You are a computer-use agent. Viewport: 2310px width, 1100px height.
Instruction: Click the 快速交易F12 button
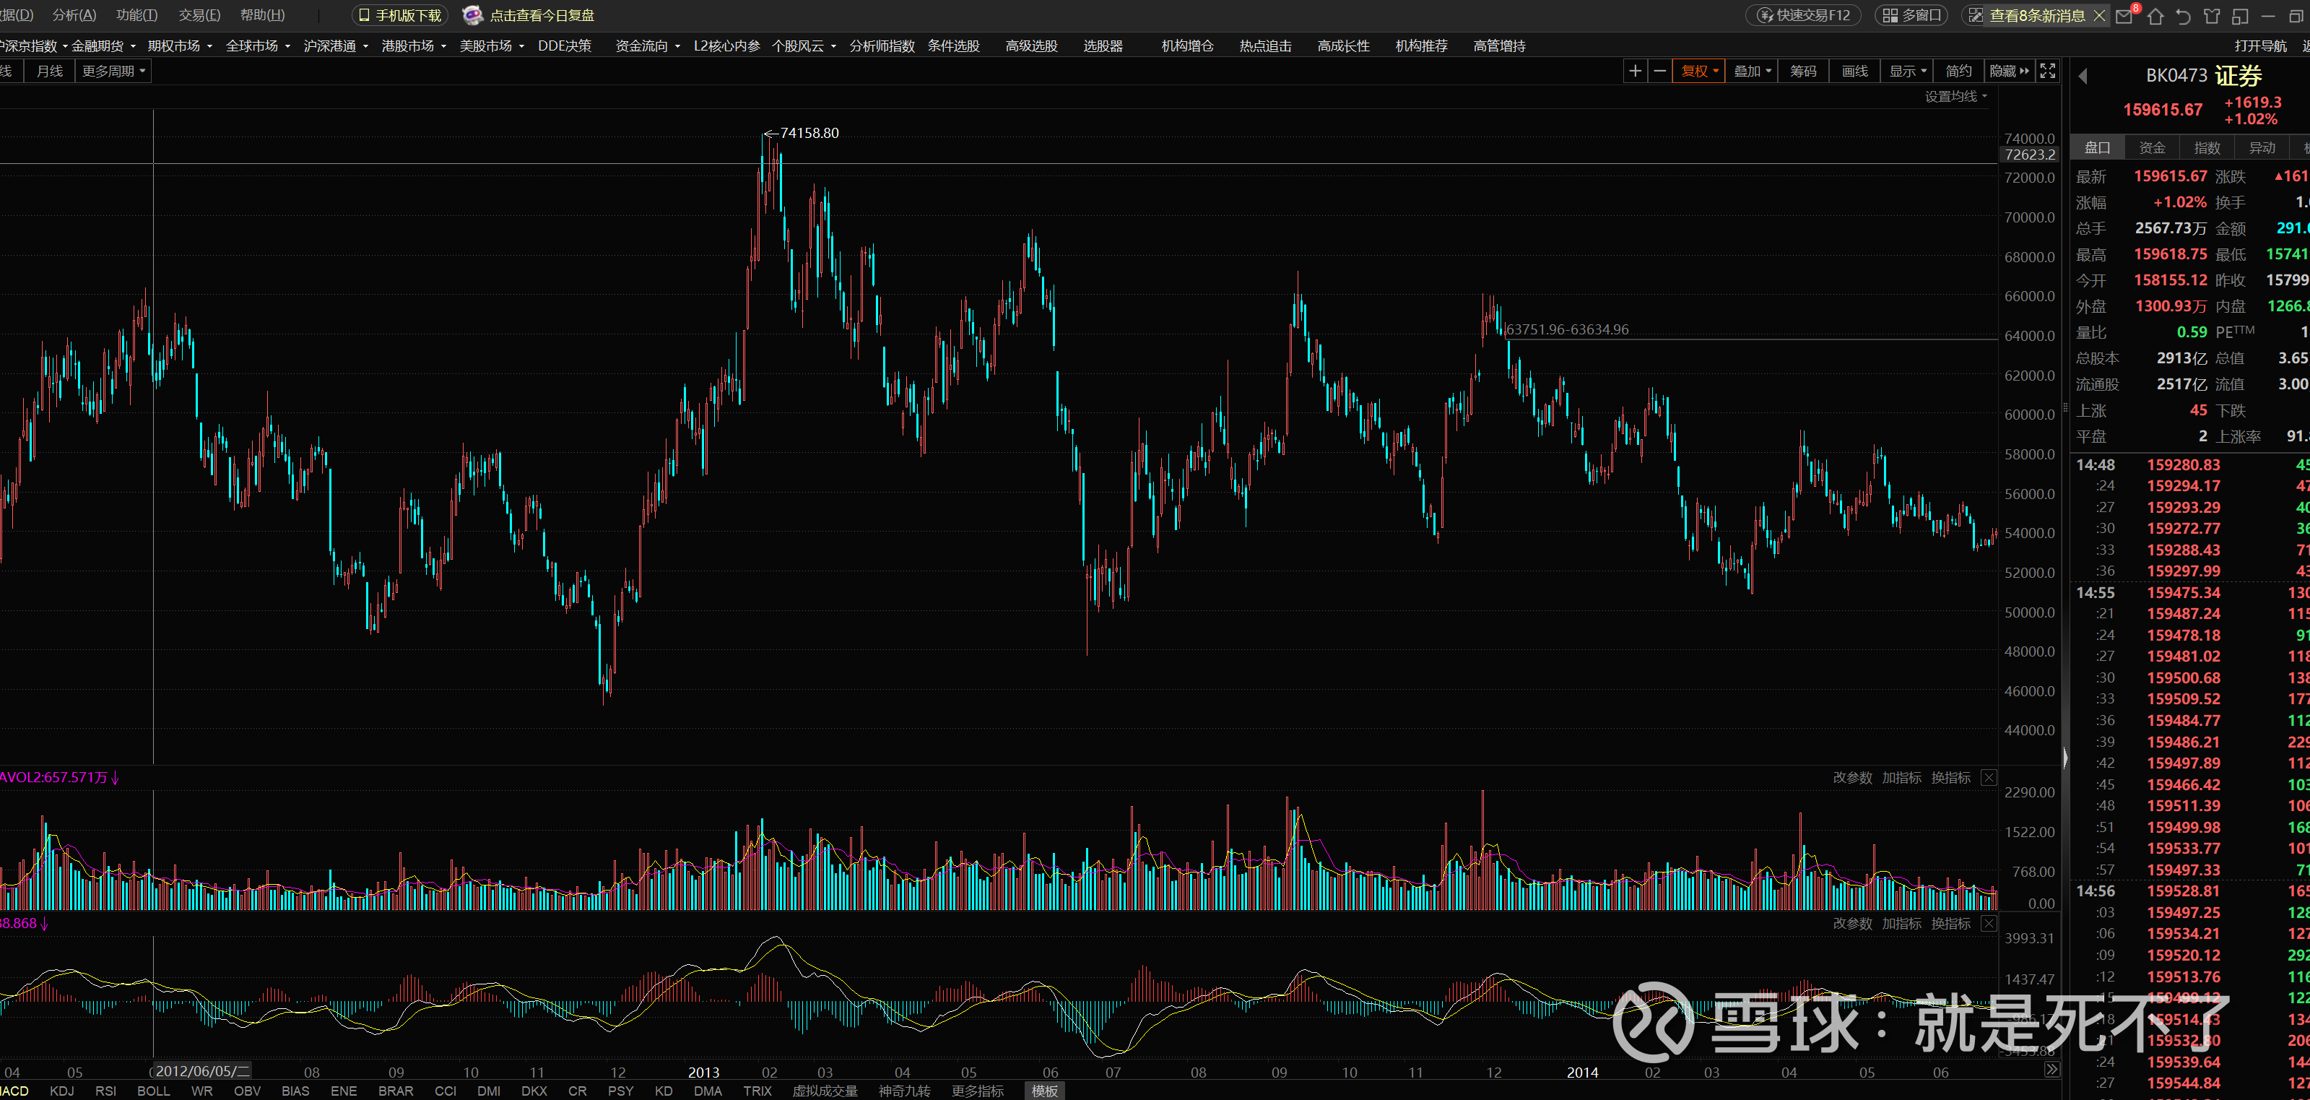pyautogui.click(x=1802, y=15)
